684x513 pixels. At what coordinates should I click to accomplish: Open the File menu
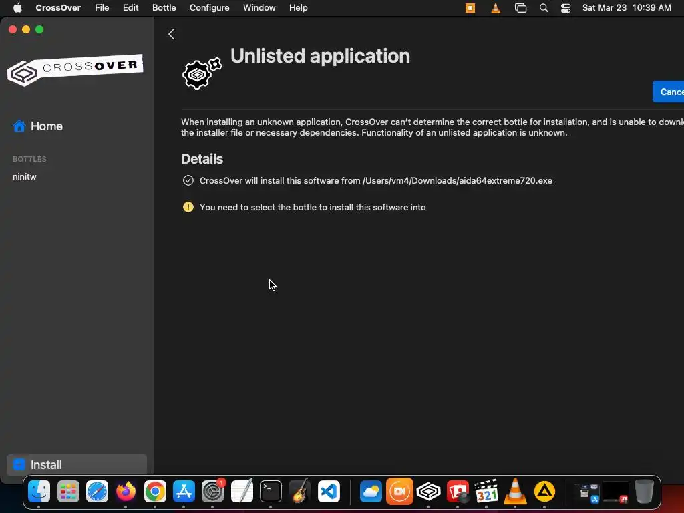pyautogui.click(x=102, y=8)
